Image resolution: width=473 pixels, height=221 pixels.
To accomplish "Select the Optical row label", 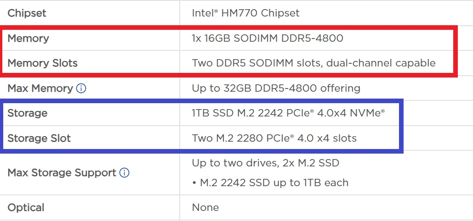I will click(x=26, y=207).
